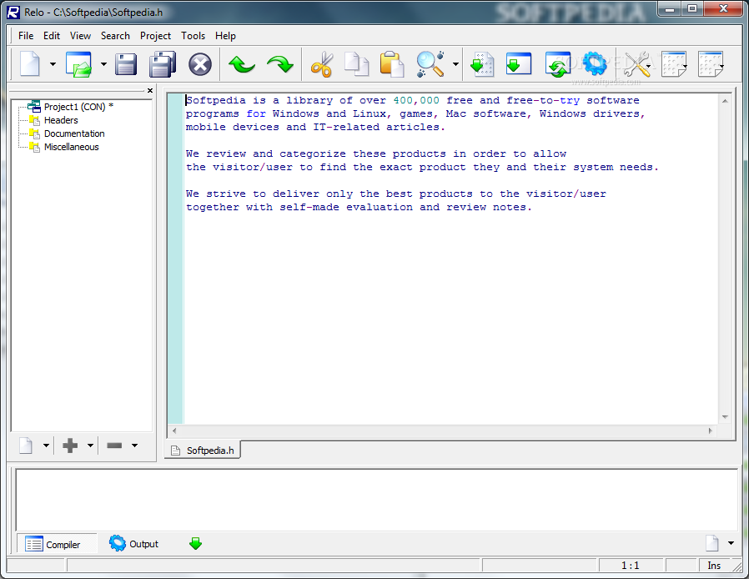The height and width of the screenshot is (579, 749).
Task: Click the project panel new file icon
Action: 26,446
